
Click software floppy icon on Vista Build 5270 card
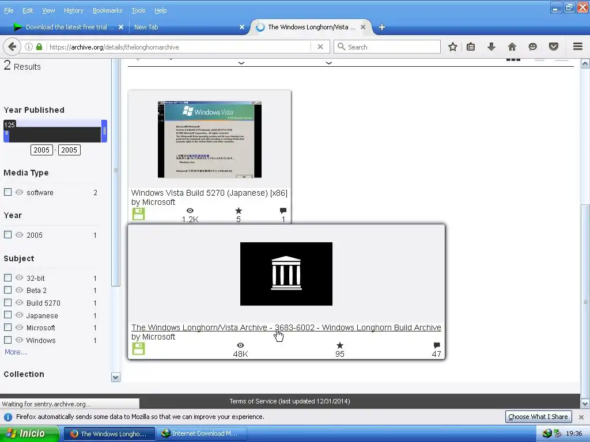(138, 214)
